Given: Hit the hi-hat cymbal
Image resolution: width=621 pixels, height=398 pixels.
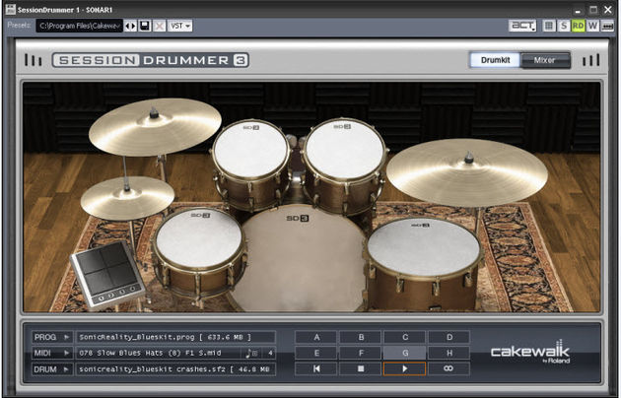Looking at the screenshot, I should pos(127,197).
